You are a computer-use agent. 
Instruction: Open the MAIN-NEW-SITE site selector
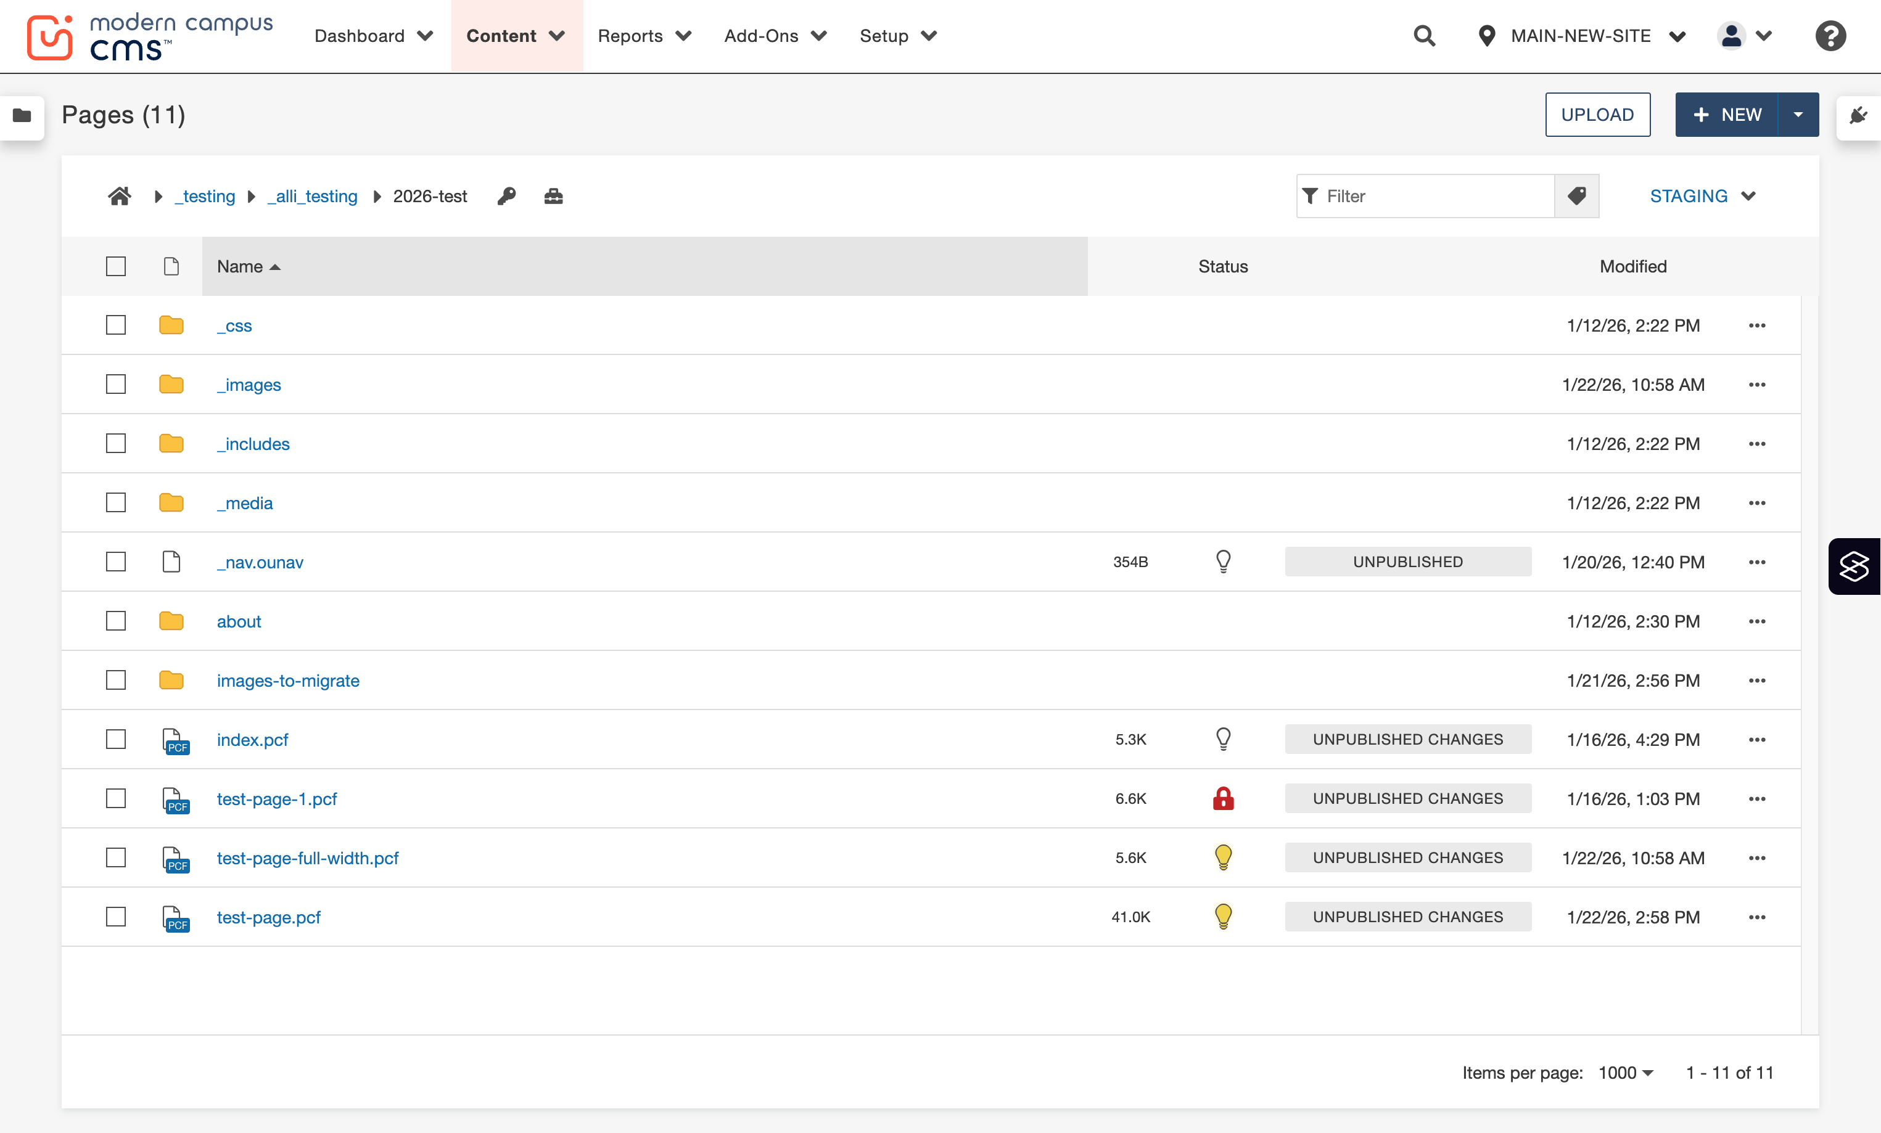(x=1582, y=36)
